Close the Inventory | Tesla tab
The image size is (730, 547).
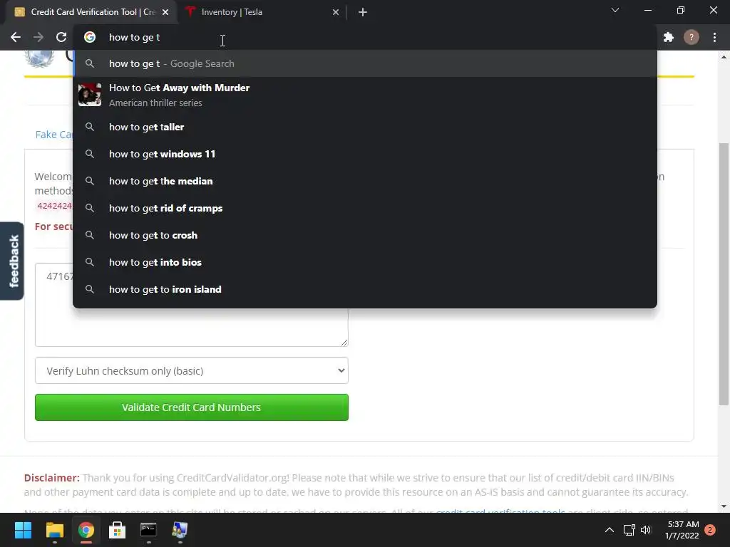(336, 13)
